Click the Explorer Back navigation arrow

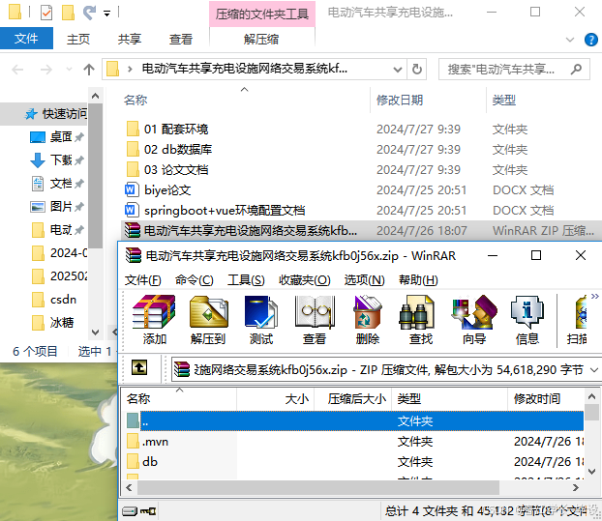(17, 70)
